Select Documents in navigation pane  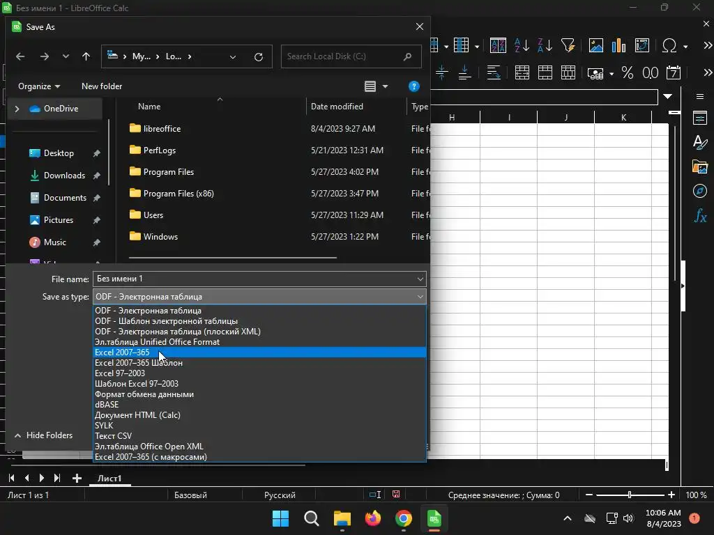pos(64,198)
